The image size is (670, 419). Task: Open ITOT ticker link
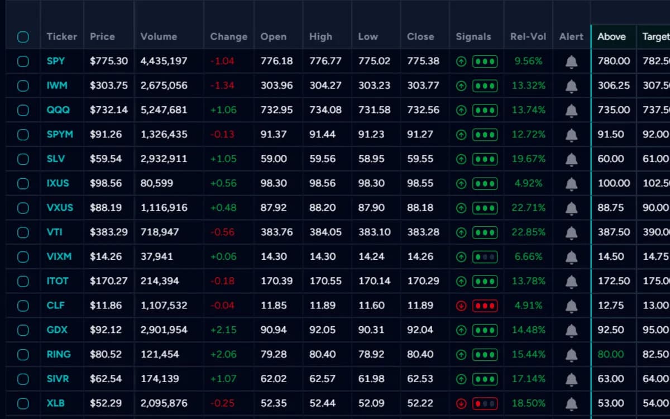click(58, 281)
